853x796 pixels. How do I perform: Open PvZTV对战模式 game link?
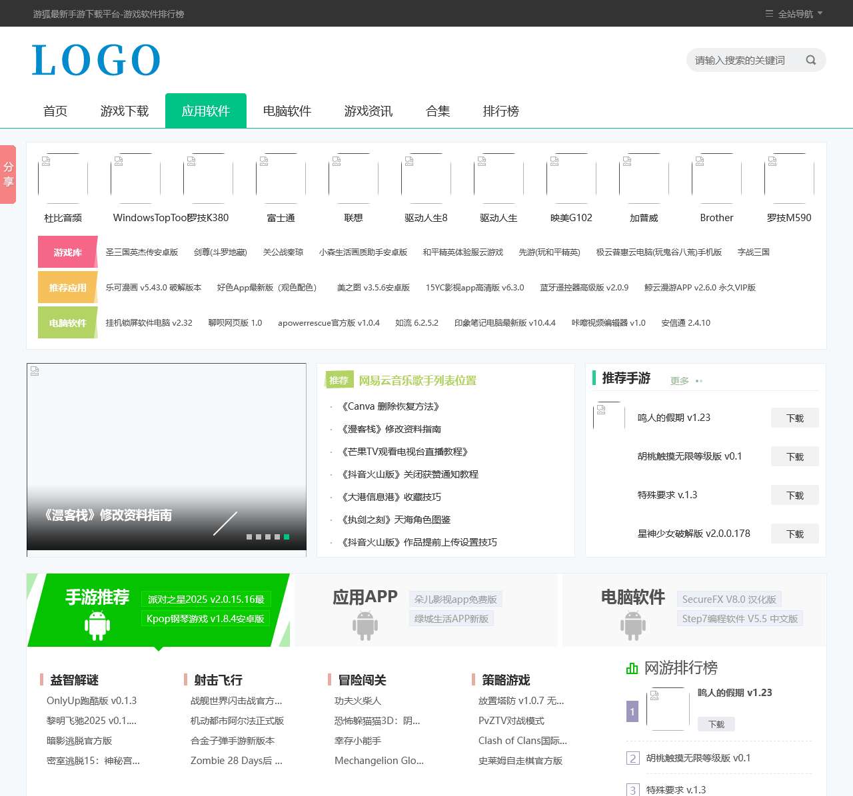[511, 721]
